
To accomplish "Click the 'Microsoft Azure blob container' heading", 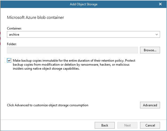I will pyautogui.click(x=35, y=18).
